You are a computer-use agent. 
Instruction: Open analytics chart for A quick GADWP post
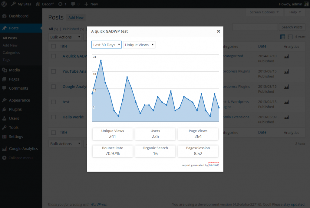click(x=286, y=56)
